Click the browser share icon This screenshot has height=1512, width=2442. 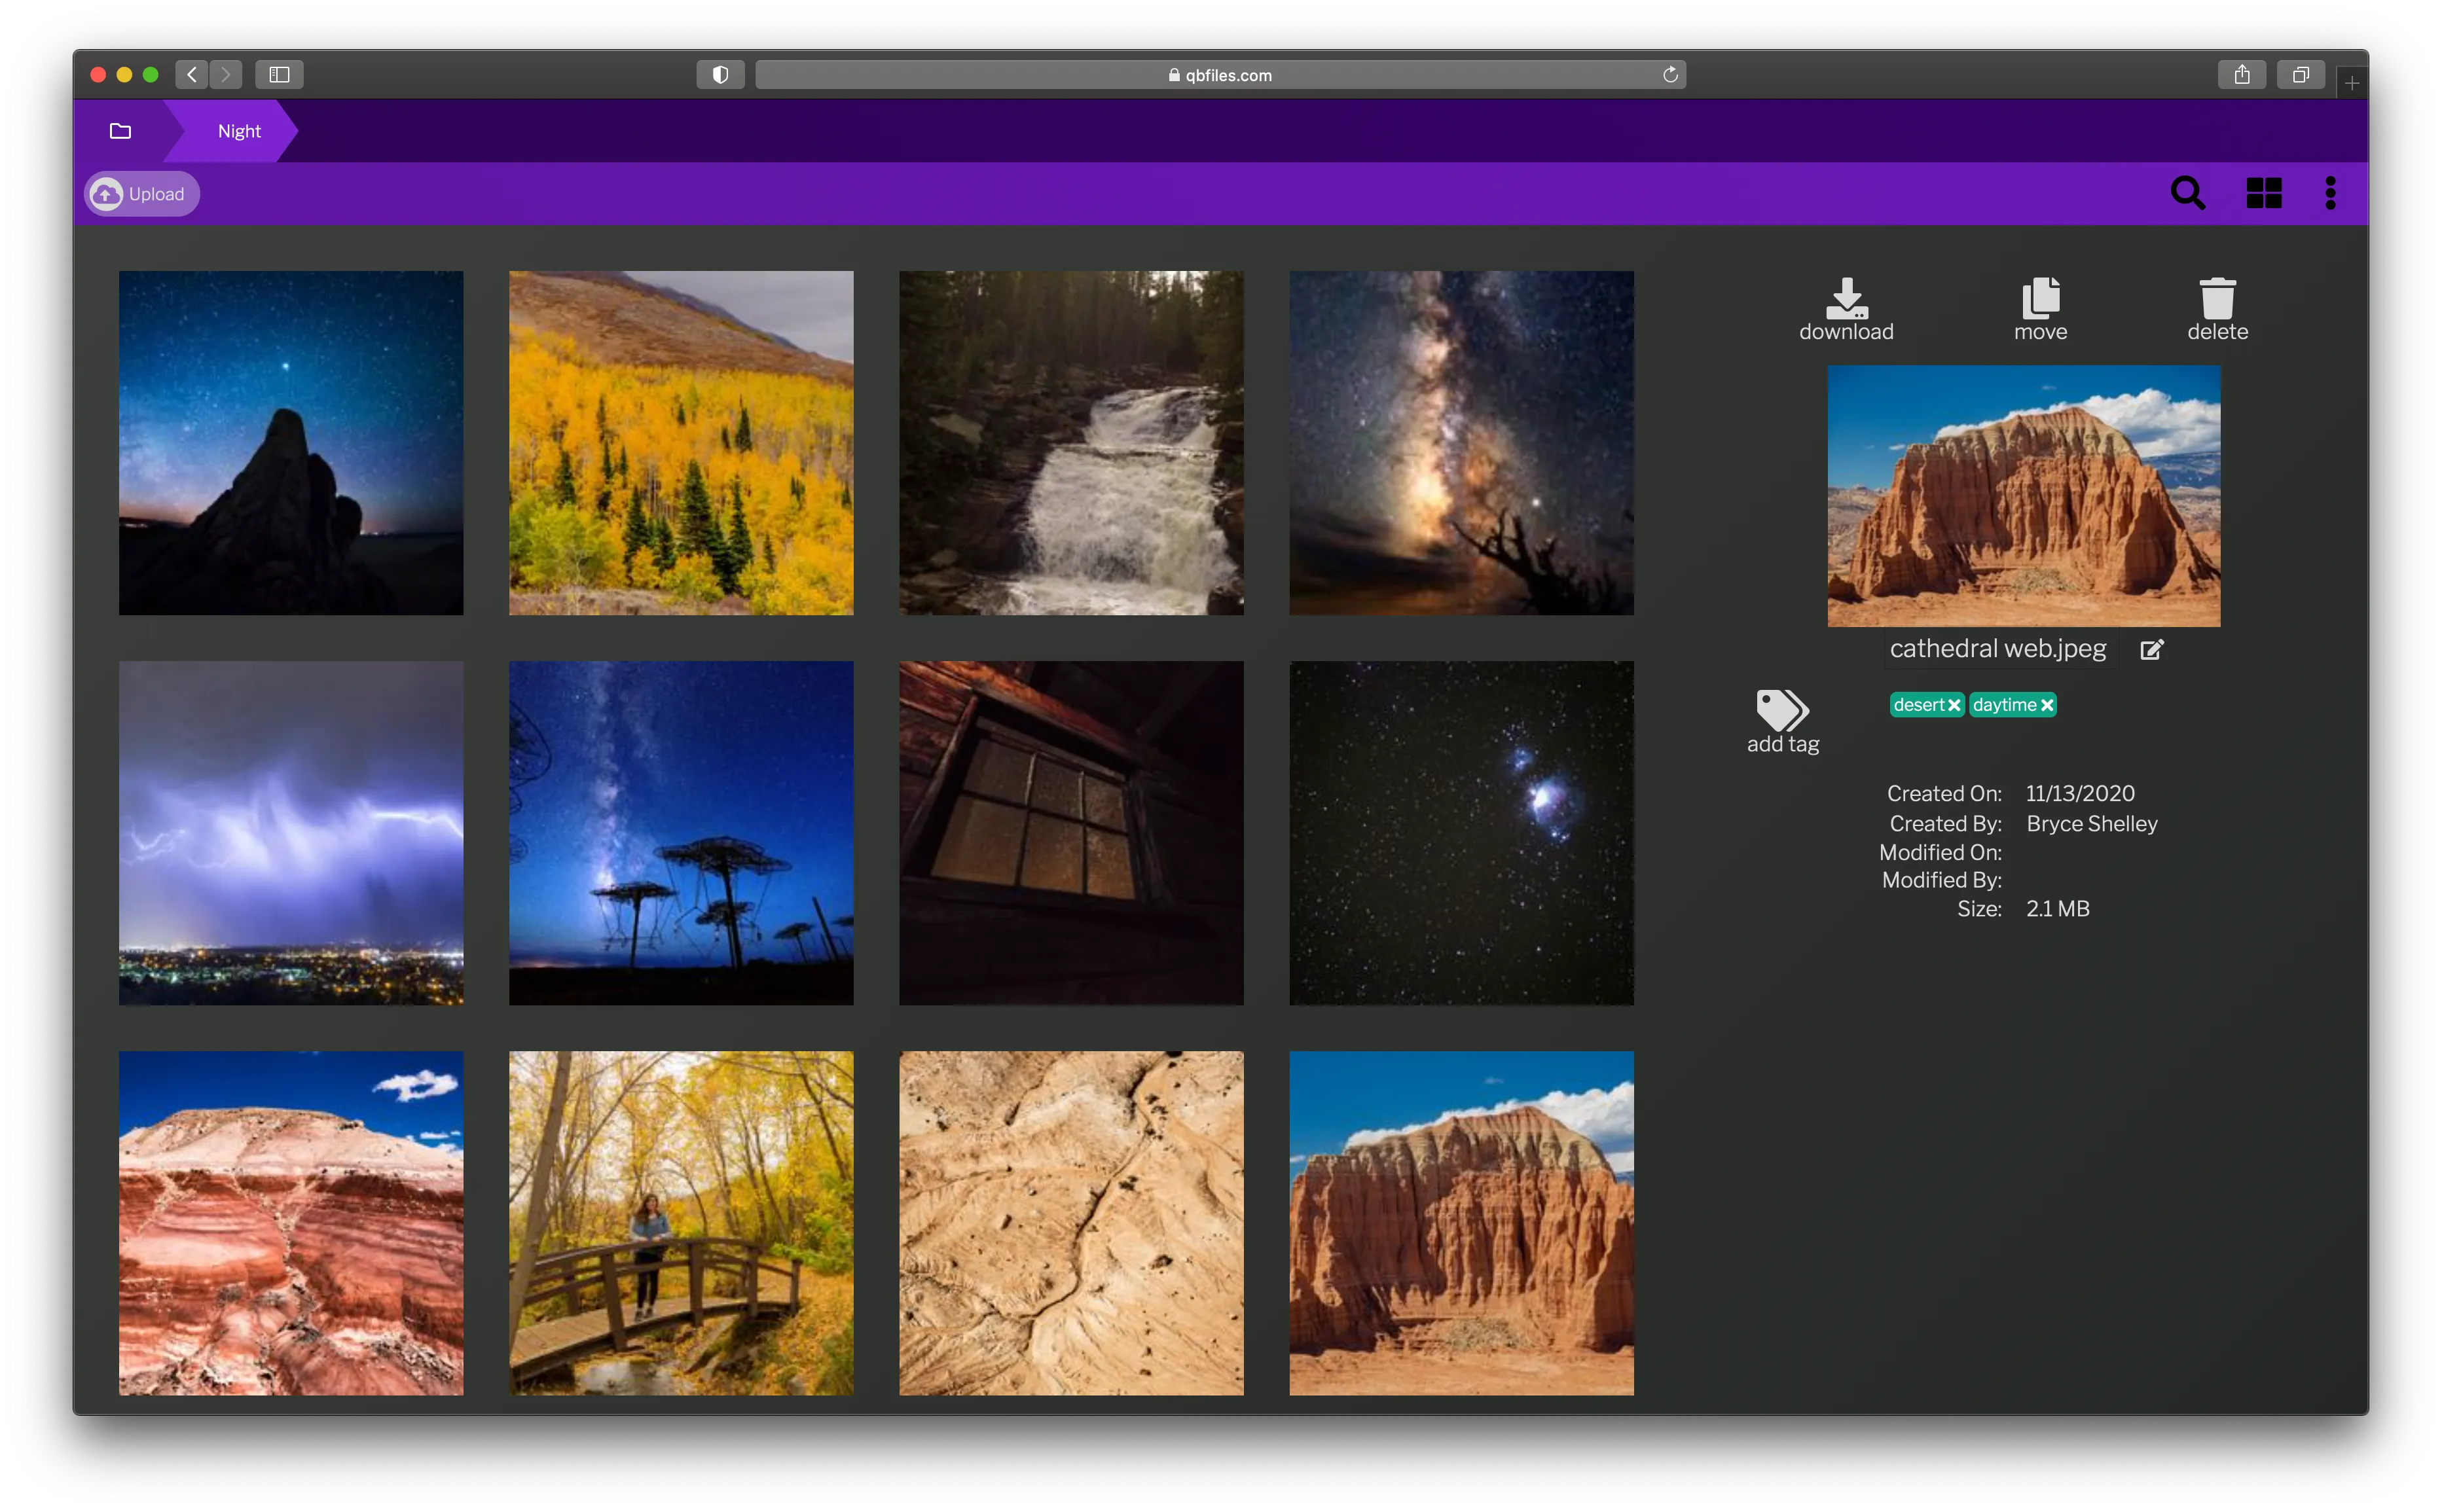(x=2241, y=75)
